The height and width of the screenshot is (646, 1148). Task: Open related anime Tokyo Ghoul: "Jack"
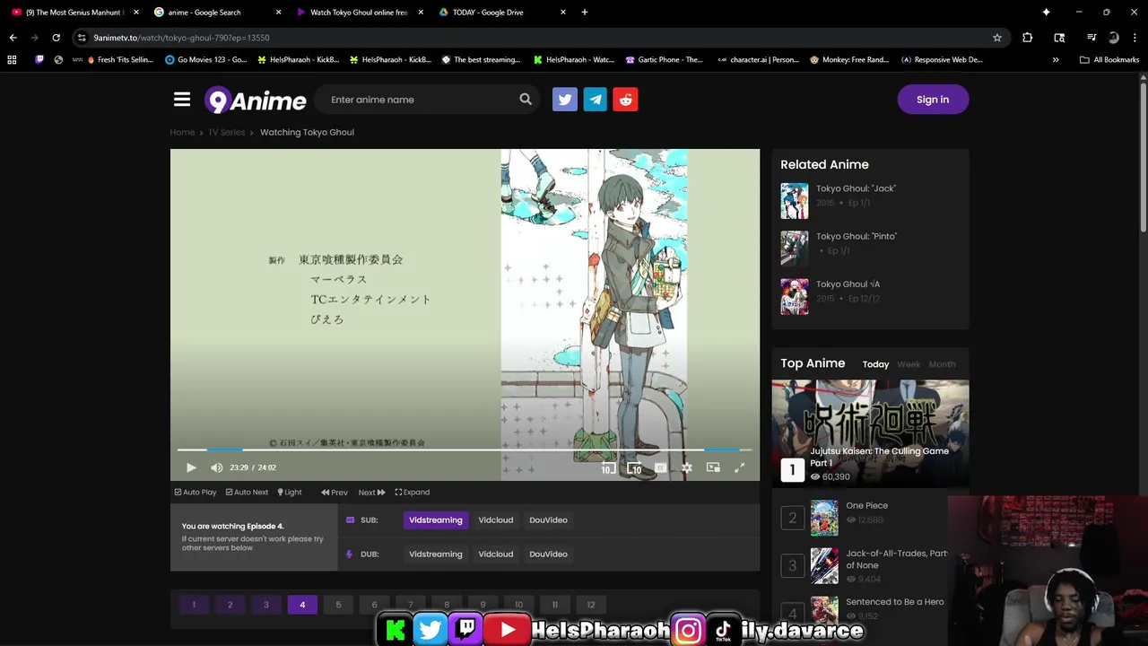pos(856,188)
